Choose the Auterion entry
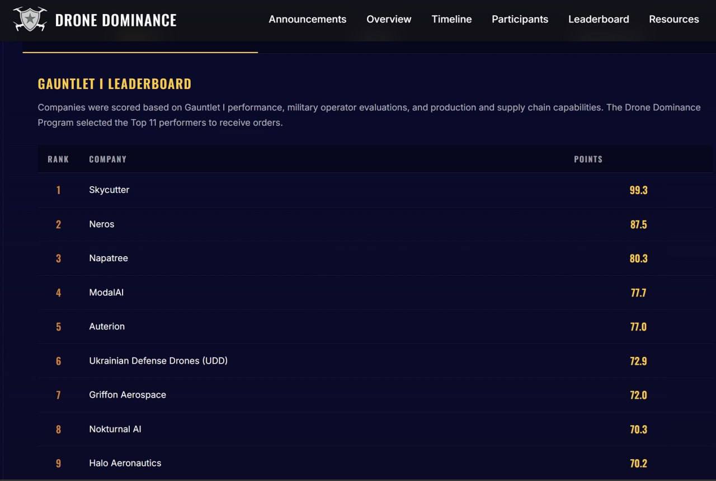716x481 pixels. (x=107, y=327)
